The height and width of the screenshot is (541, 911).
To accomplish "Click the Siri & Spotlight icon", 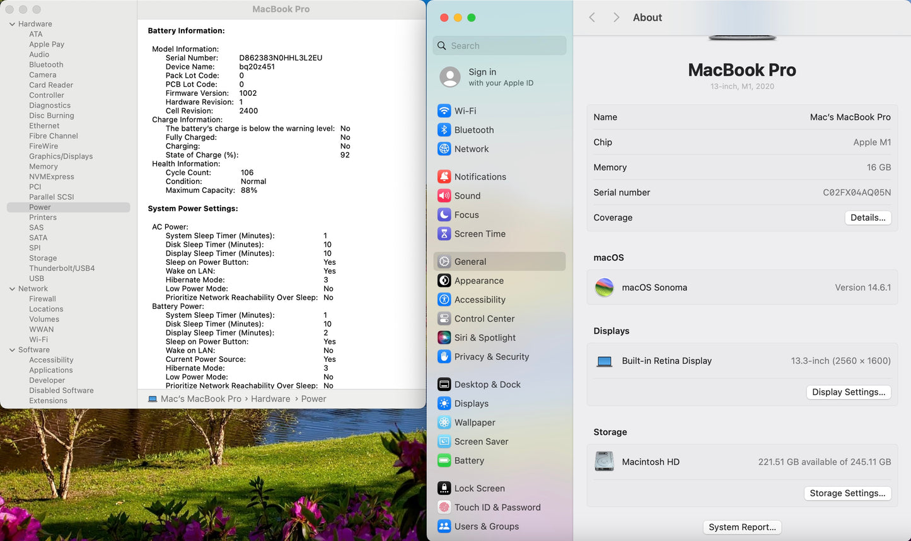I will pos(444,338).
